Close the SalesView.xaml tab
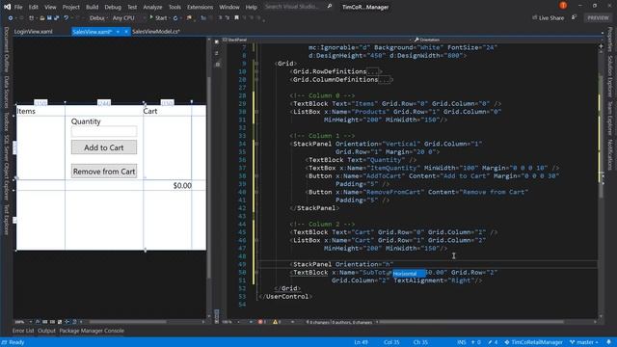Image resolution: width=617 pixels, height=347 pixels. [126, 32]
